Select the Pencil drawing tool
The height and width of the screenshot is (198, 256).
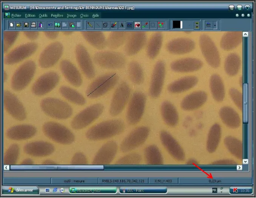pyautogui.click(x=90, y=25)
